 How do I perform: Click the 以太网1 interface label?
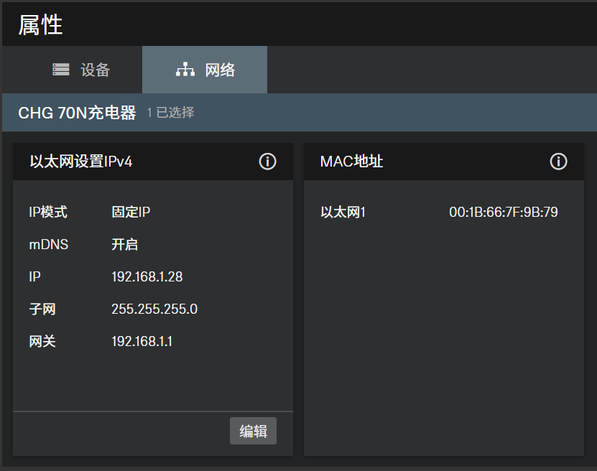tap(343, 212)
